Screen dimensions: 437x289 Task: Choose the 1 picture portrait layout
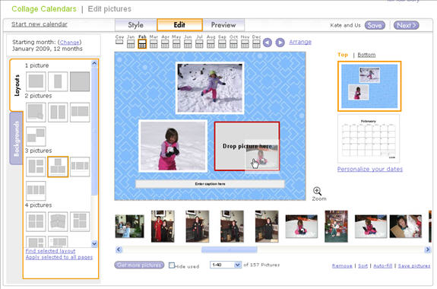point(58,81)
